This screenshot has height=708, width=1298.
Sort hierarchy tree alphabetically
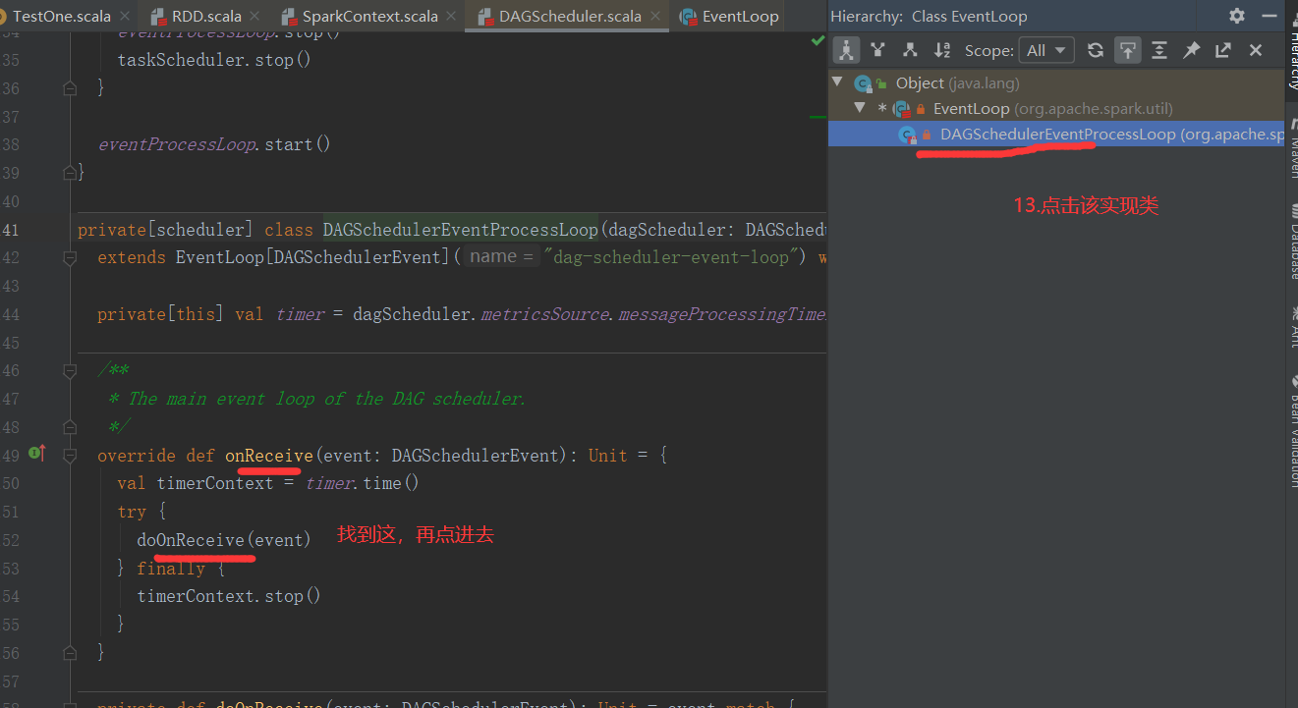pyautogui.click(x=942, y=50)
